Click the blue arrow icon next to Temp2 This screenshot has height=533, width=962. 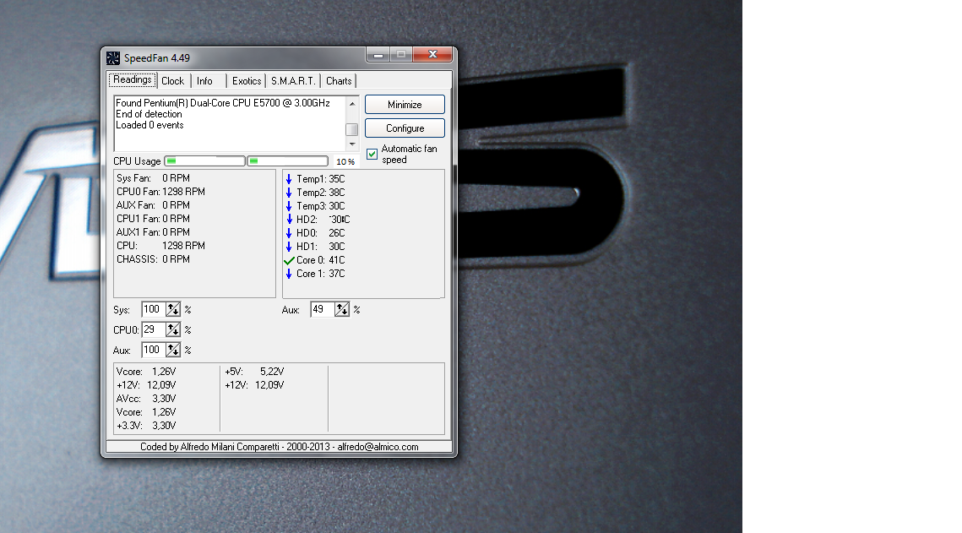pos(289,193)
